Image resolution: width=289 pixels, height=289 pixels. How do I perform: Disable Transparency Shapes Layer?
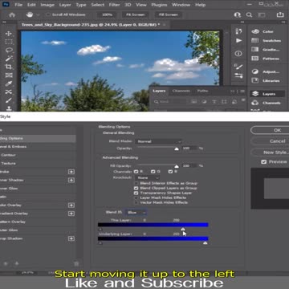click(x=136, y=193)
